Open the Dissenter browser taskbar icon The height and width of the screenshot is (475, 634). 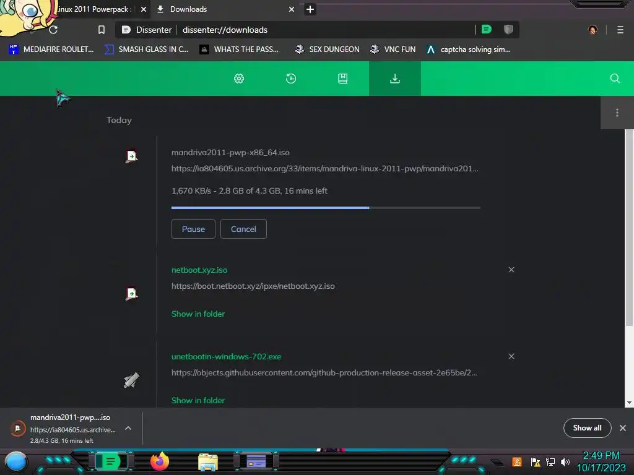[111, 461]
